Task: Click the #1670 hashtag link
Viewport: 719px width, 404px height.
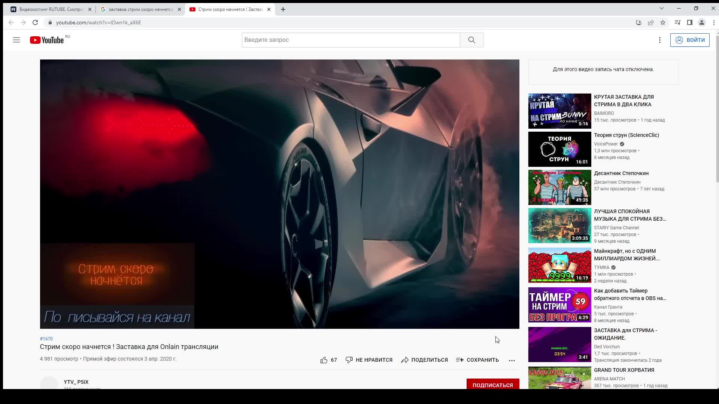Action: [x=46, y=339]
